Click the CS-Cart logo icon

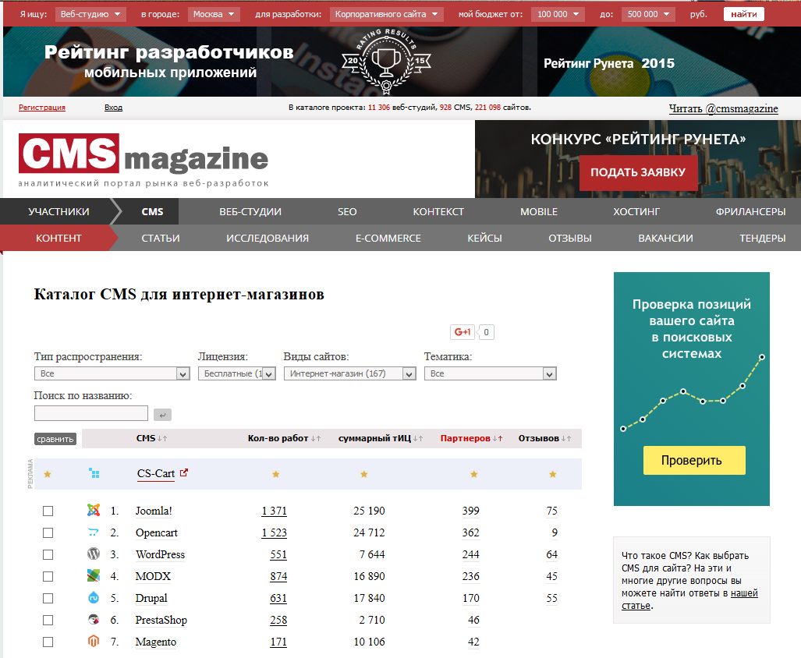coord(94,473)
